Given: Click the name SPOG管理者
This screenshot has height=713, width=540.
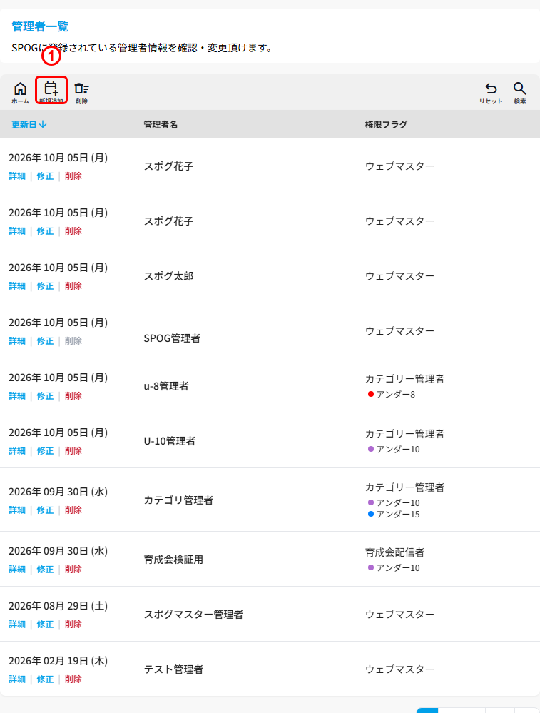Looking at the screenshot, I should click(x=172, y=338).
